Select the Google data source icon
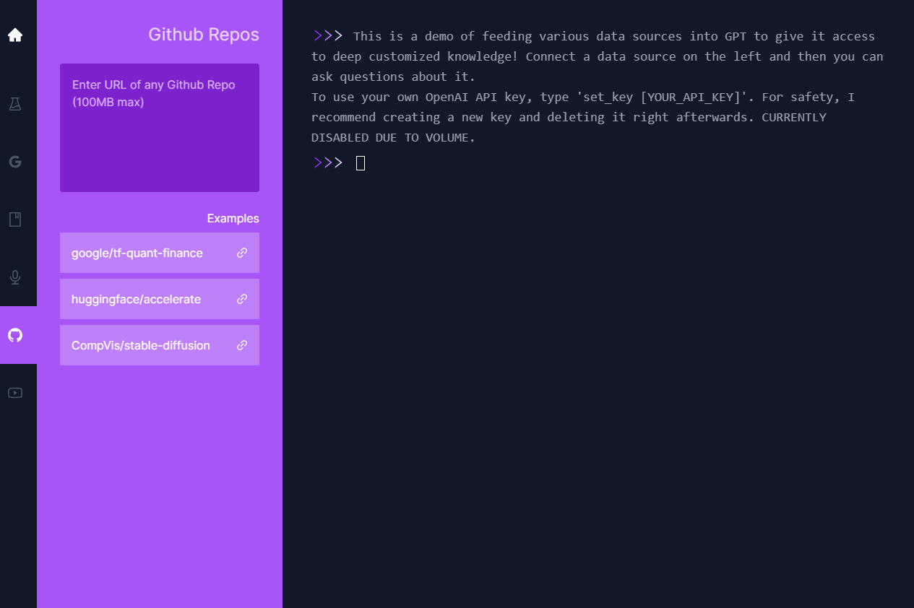 pos(15,162)
